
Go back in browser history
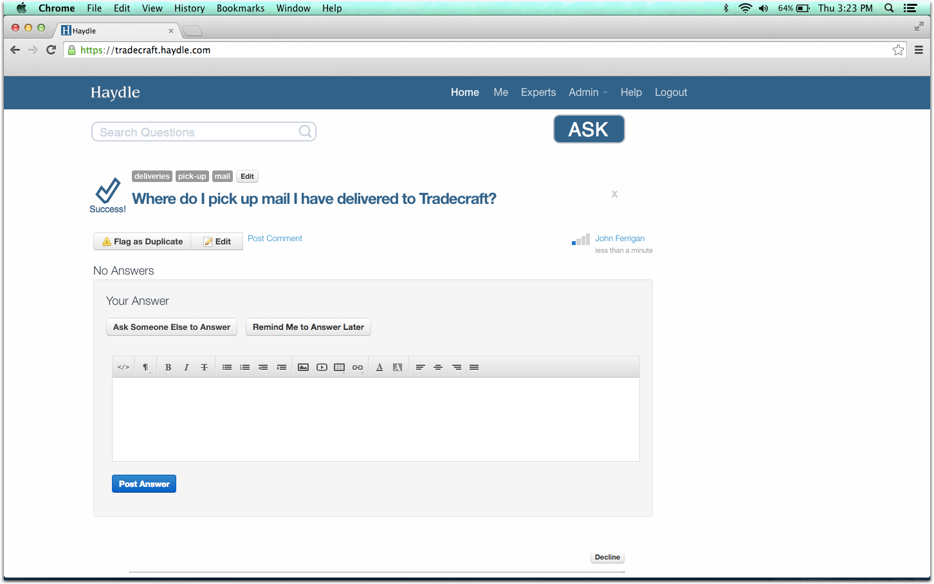15,50
